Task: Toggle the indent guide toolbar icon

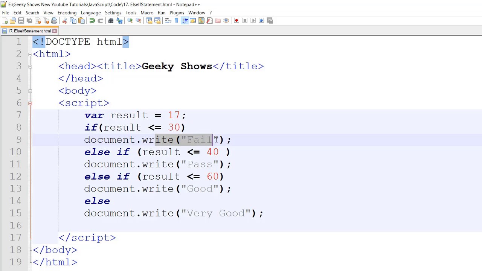Action: pos(185,20)
